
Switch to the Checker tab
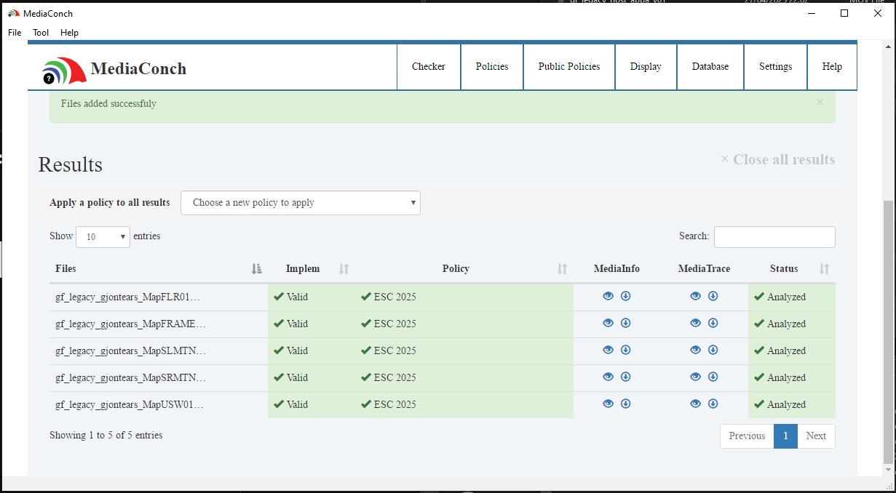tap(429, 67)
